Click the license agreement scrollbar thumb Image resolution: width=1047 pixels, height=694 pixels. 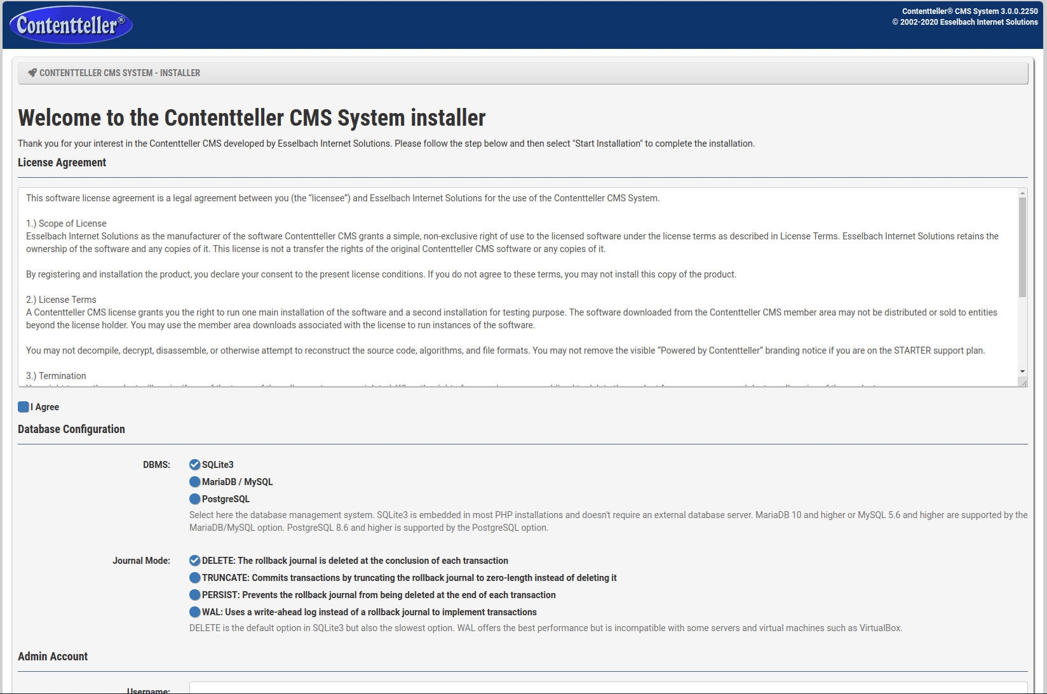(x=1022, y=248)
